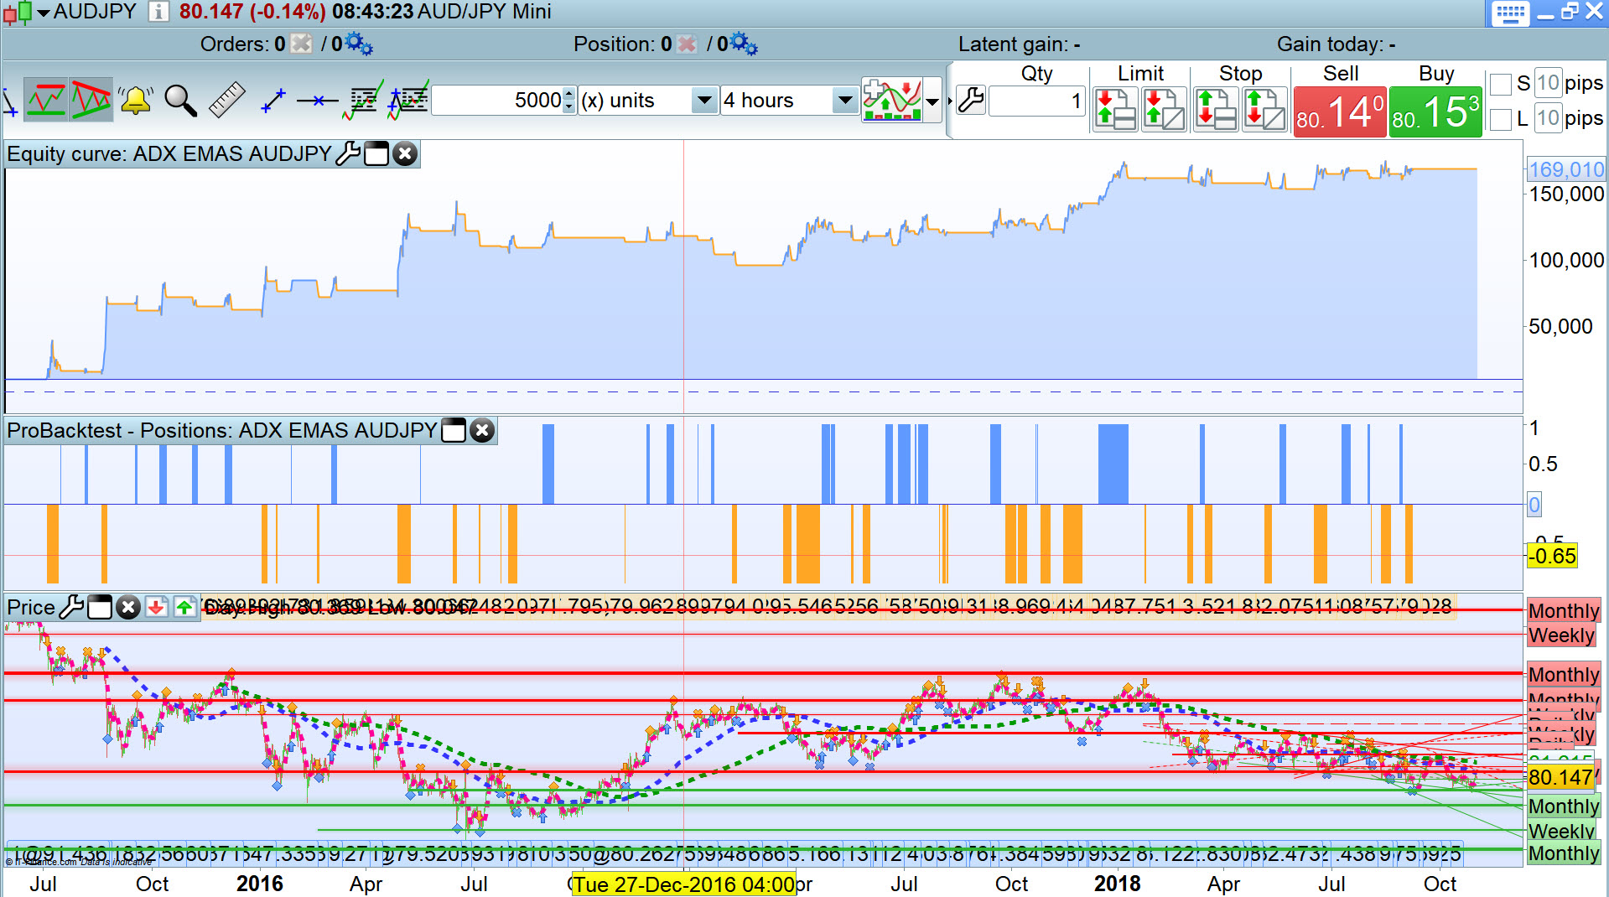Click the Price panel title label
The image size is (1609, 897).
(x=31, y=607)
